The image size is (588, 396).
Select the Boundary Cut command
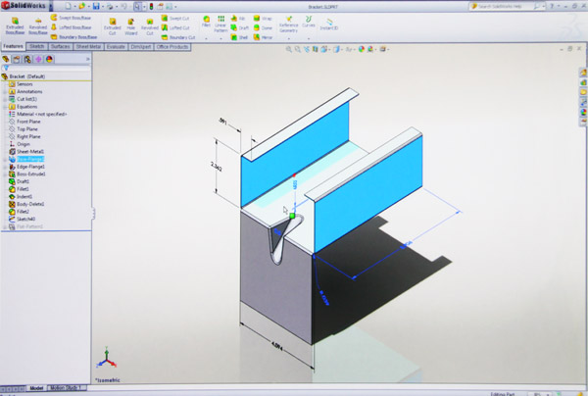pyautogui.click(x=178, y=37)
